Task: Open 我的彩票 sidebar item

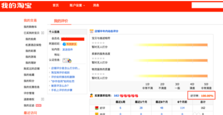Action: coord(31,51)
